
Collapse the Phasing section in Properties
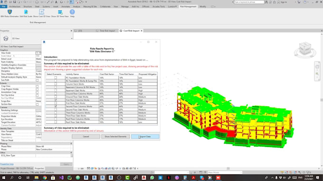pyautogui.click(x=71, y=144)
